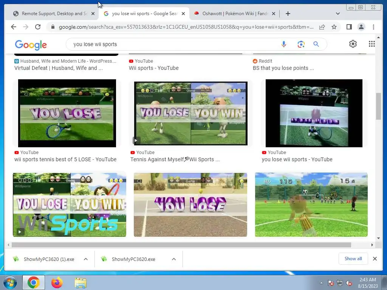This screenshot has width=387, height=290.
Task: Open the Windows Start menu
Action: point(10,282)
